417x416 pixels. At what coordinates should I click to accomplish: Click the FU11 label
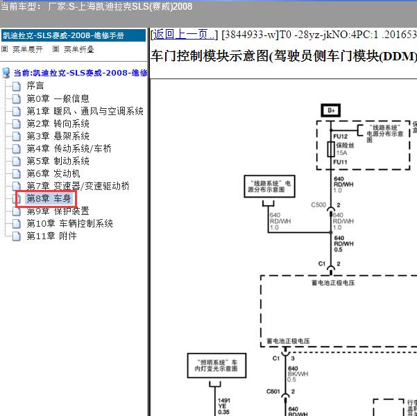pyautogui.click(x=341, y=162)
